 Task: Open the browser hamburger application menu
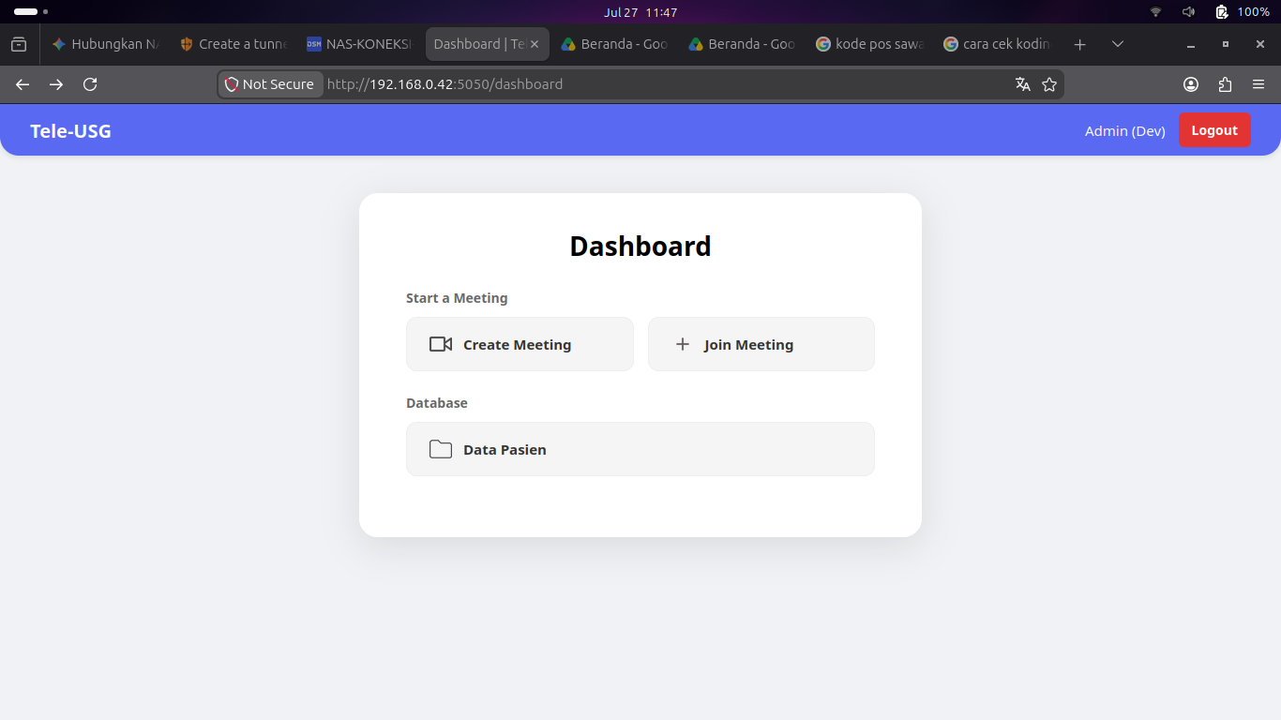[1258, 84]
